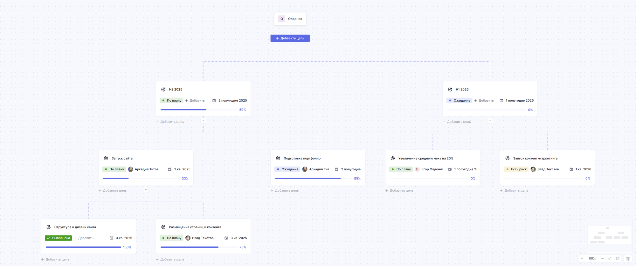Open the Выполнена status on Структура и дизайн сайта

59,238
